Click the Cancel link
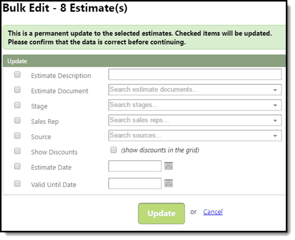The width and height of the screenshot is (295, 240). [x=213, y=212]
